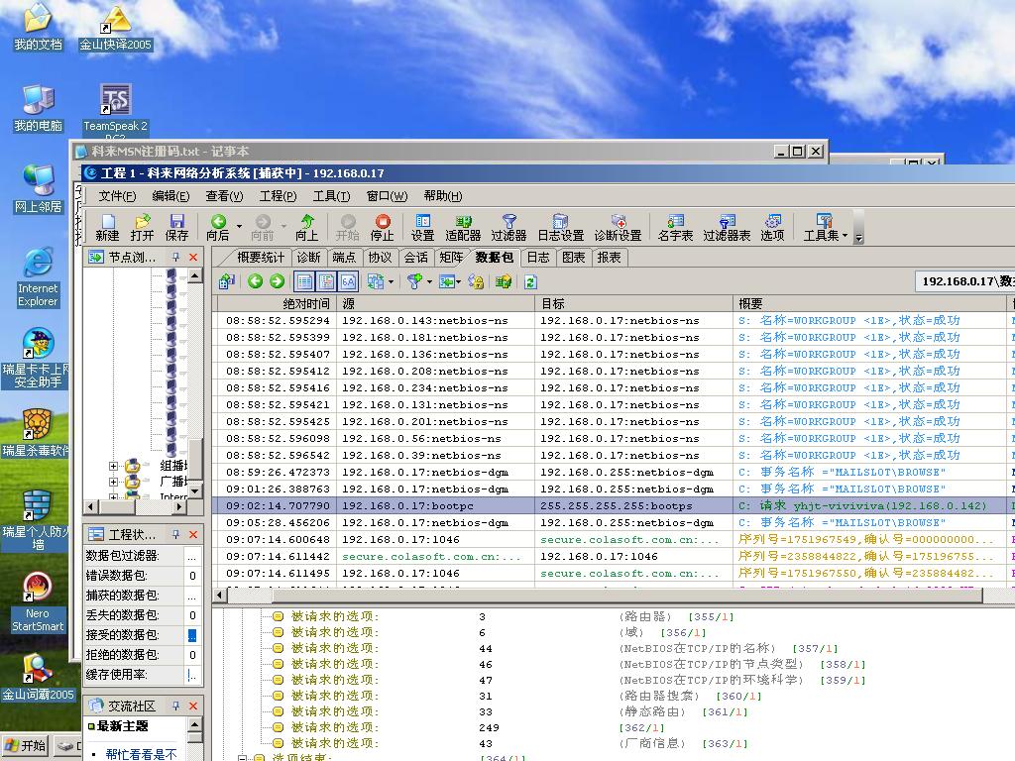This screenshot has width=1015, height=761.
Task: Toggle the pushpin on 交流社区 panel
Action: [175, 707]
